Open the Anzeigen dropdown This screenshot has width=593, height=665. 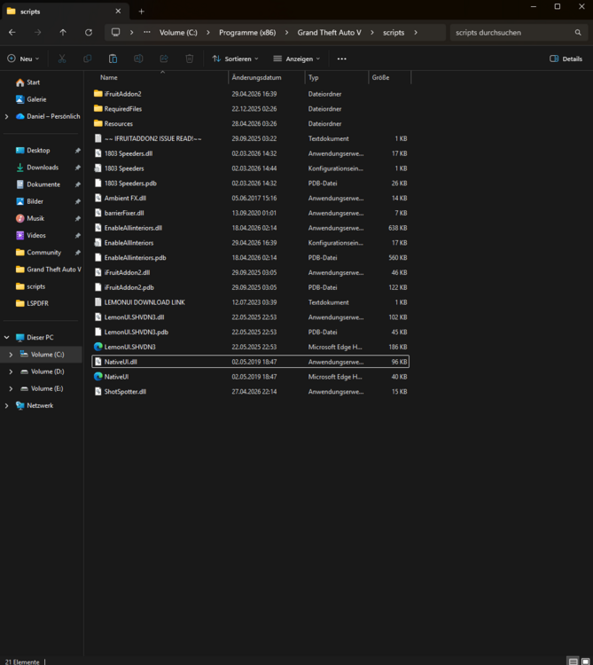[x=297, y=59]
